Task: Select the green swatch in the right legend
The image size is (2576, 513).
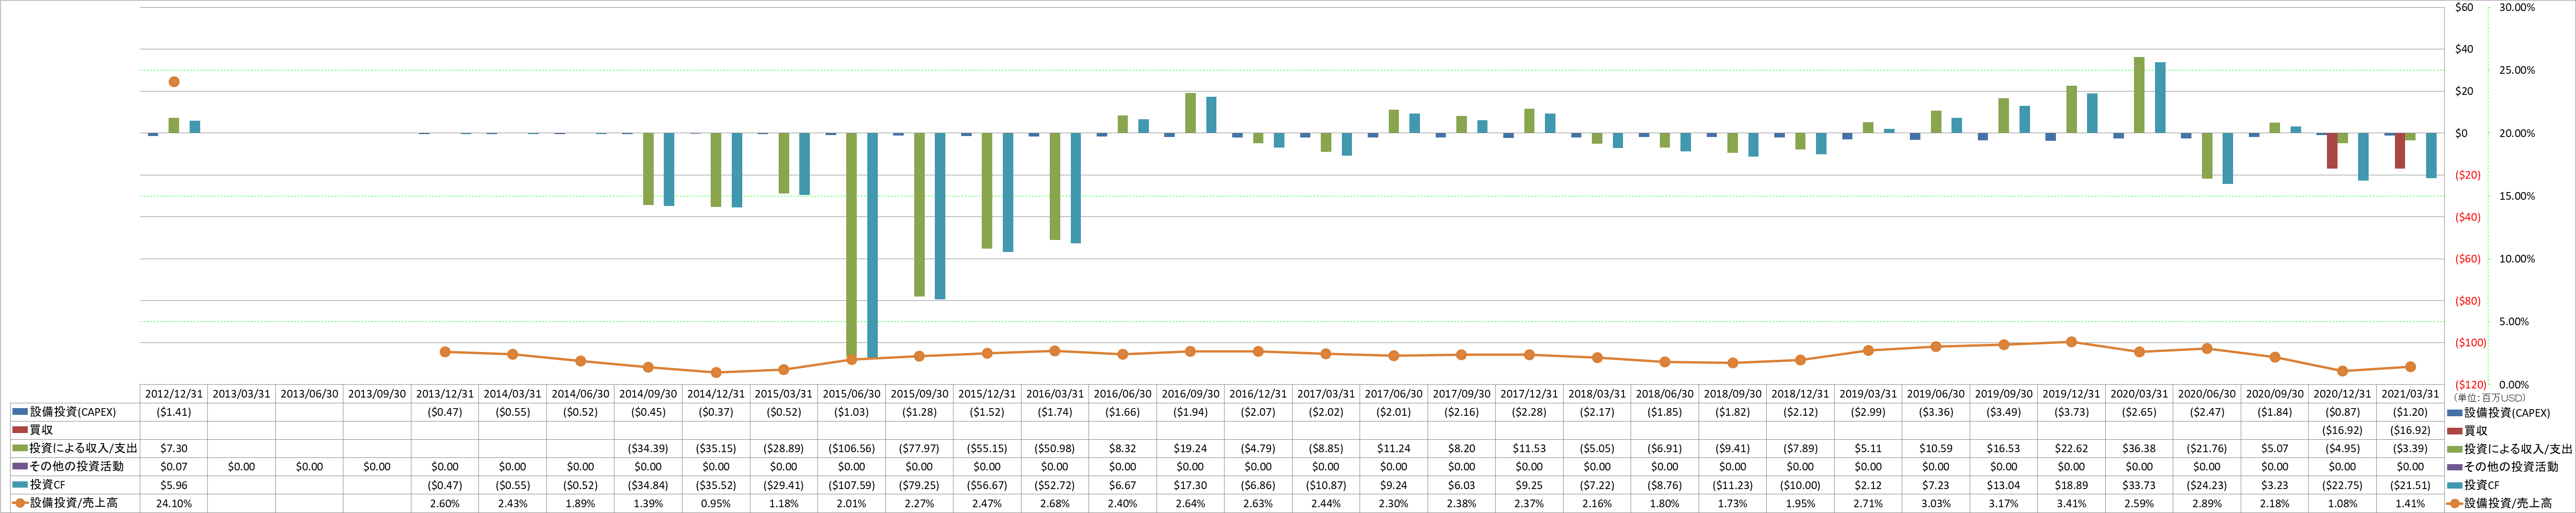Action: click(x=2454, y=448)
